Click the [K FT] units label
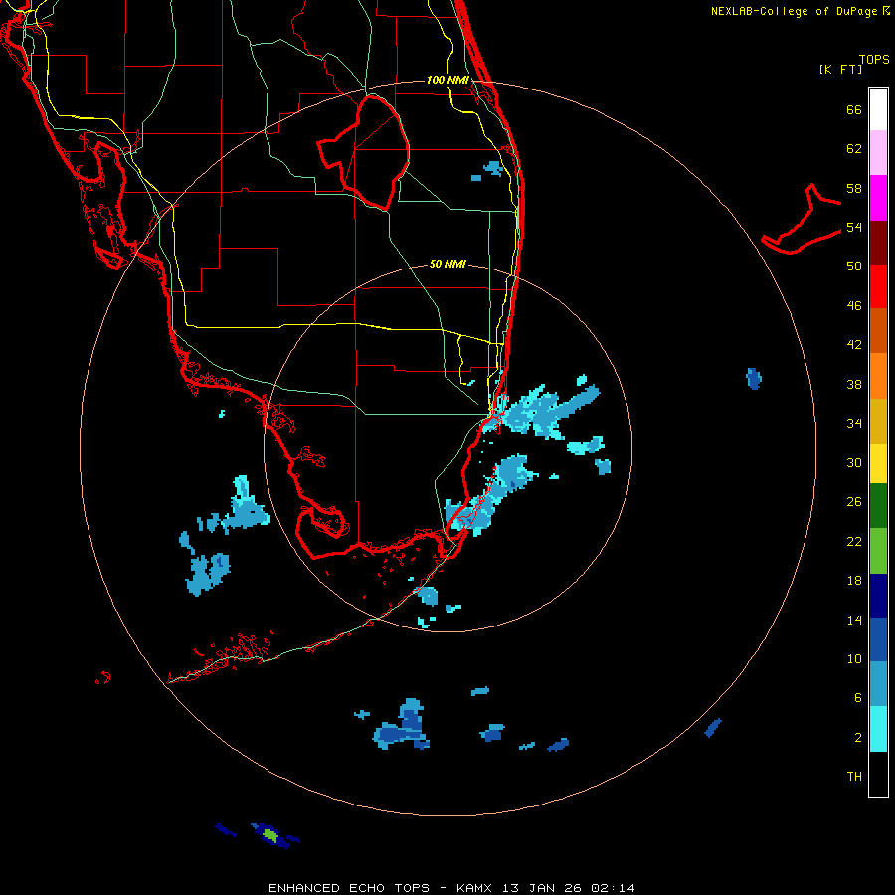 tap(840, 69)
